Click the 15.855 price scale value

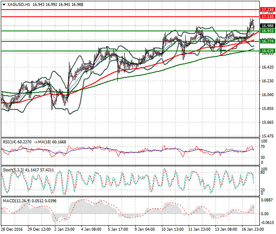pos(268,108)
